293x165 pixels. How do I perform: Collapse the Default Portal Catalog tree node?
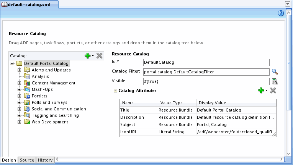pos(12,63)
